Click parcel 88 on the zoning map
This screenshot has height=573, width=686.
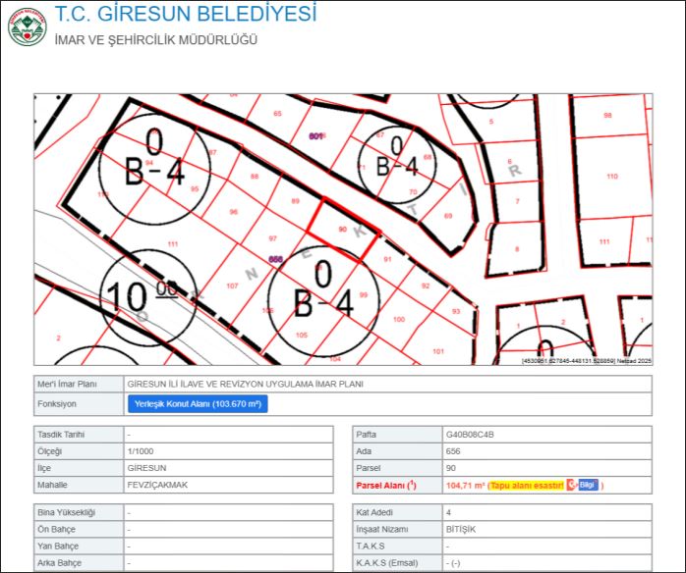click(x=255, y=177)
